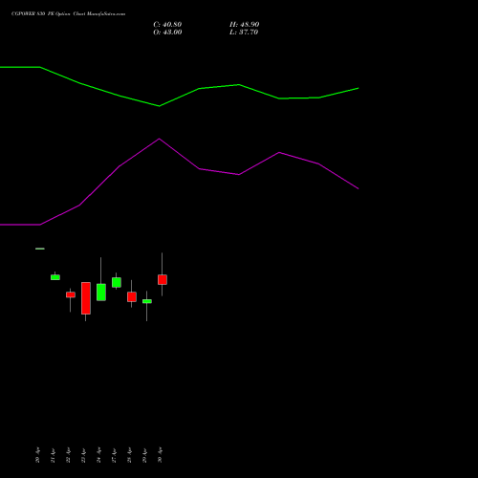This screenshot has height=478, width=478.
Task: Click the red candle above 28 Apr
Action: pos(132,296)
